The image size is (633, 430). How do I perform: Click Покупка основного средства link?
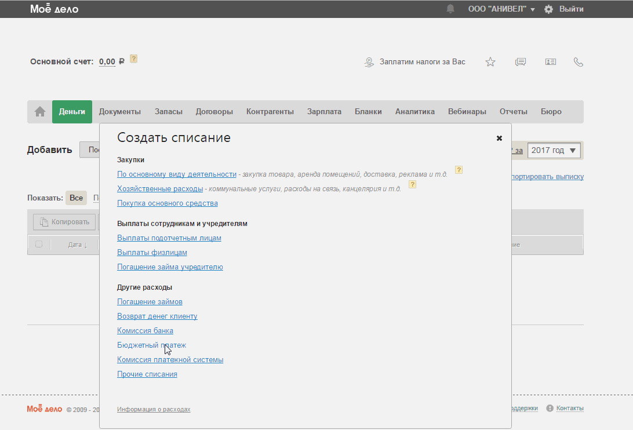click(x=167, y=203)
